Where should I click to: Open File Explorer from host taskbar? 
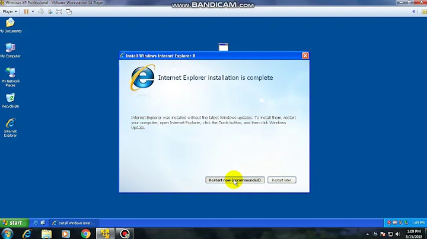[47, 234]
